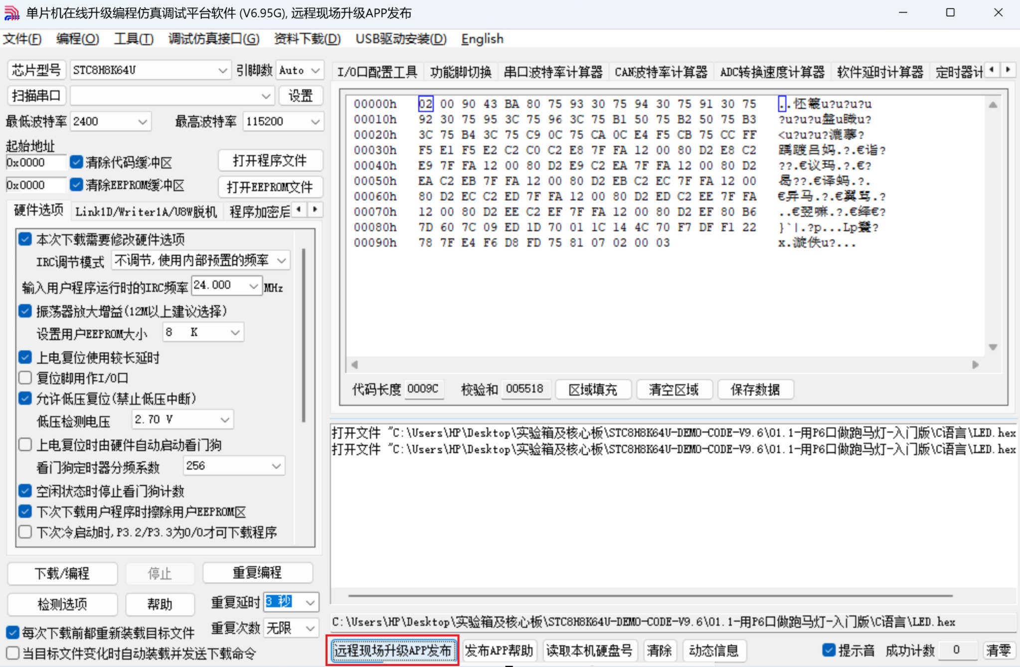
Task: Click hex viewer scroll right arrow
Action: click(x=976, y=365)
